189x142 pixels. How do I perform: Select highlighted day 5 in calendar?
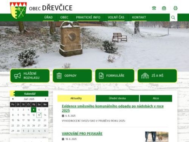coord(34,110)
